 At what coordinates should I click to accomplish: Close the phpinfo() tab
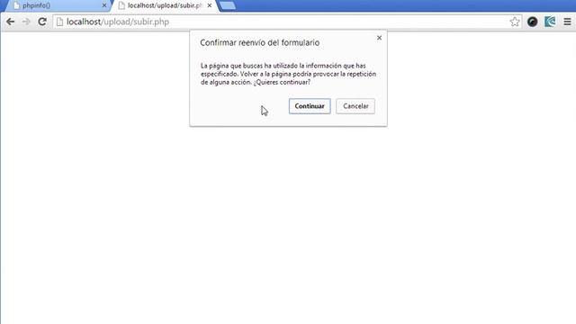(104, 5)
